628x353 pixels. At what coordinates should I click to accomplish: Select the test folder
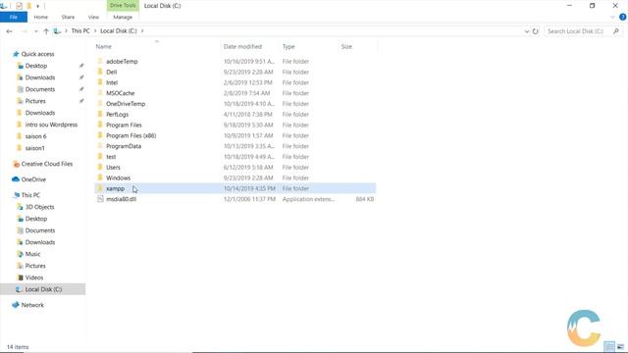(111, 157)
